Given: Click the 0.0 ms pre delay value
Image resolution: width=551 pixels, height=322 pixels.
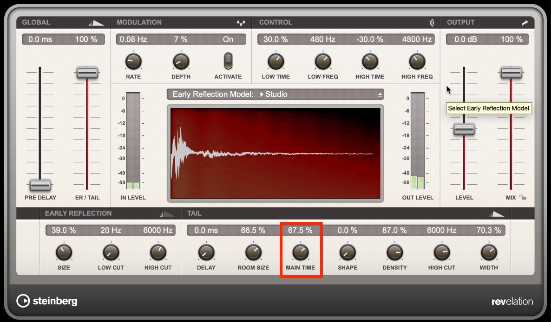Looking at the screenshot, I should coord(40,39).
